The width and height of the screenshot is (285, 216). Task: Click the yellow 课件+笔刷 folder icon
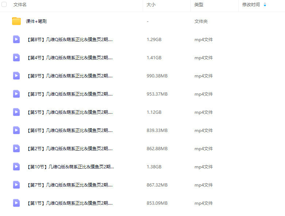(16, 21)
